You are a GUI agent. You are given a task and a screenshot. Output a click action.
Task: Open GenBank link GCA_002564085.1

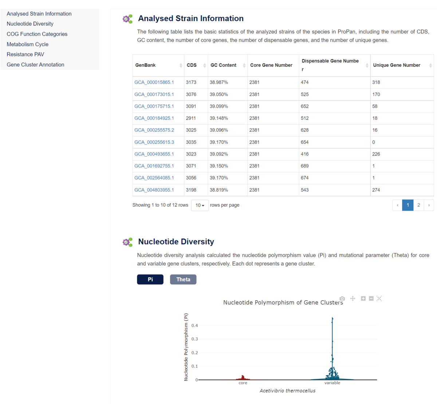click(154, 178)
